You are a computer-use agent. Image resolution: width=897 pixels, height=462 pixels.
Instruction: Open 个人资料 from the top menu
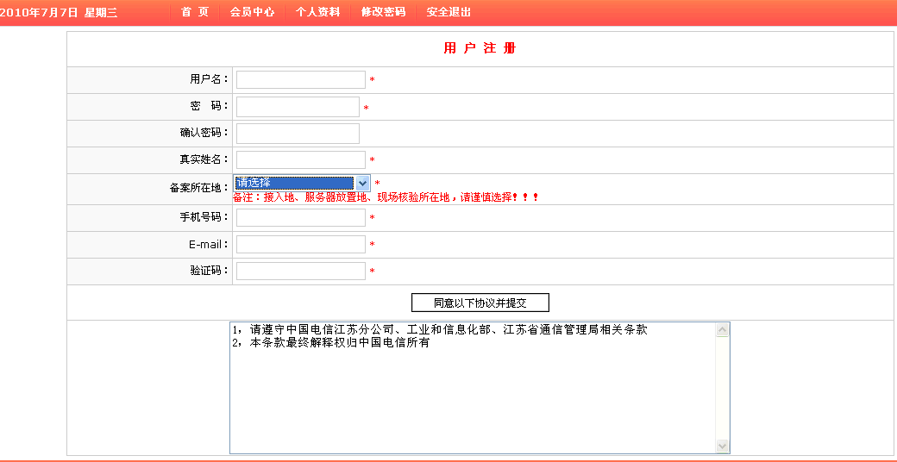click(x=317, y=12)
